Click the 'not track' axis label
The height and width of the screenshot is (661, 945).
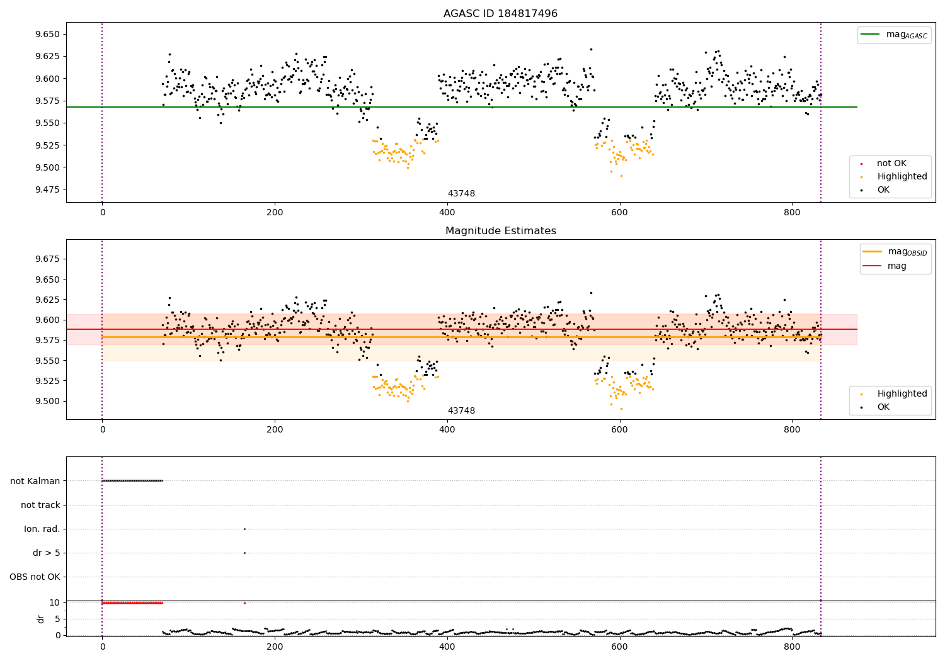pos(40,505)
